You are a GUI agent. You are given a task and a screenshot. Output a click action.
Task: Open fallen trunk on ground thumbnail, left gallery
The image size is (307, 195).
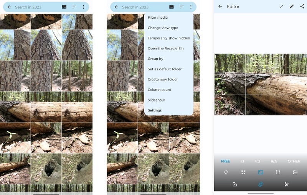coord(15,169)
